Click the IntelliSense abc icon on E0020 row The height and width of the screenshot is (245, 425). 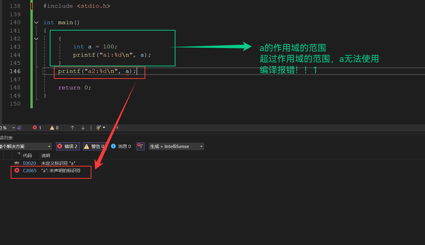(x=17, y=163)
